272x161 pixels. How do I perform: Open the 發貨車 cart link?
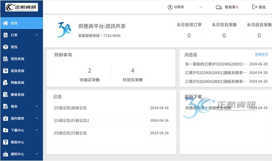227,7
